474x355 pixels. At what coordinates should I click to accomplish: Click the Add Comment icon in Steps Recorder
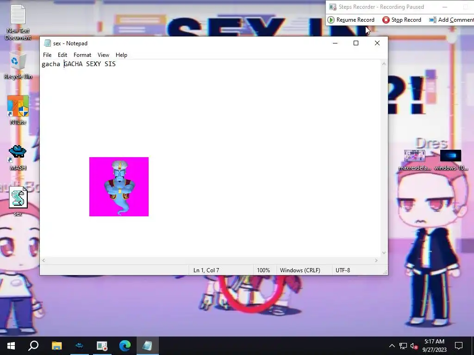[433, 20]
